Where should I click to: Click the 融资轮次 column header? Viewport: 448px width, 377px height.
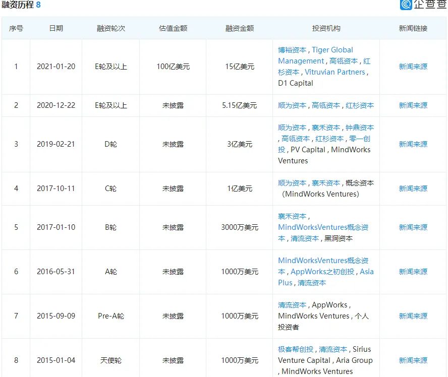(111, 28)
